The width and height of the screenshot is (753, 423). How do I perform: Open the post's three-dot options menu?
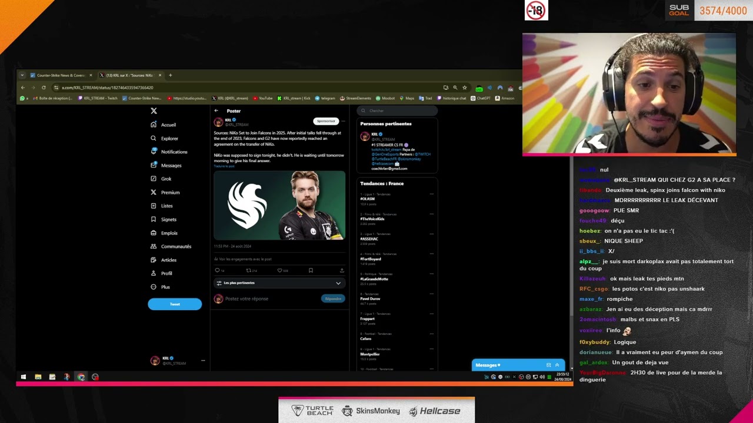(x=342, y=121)
